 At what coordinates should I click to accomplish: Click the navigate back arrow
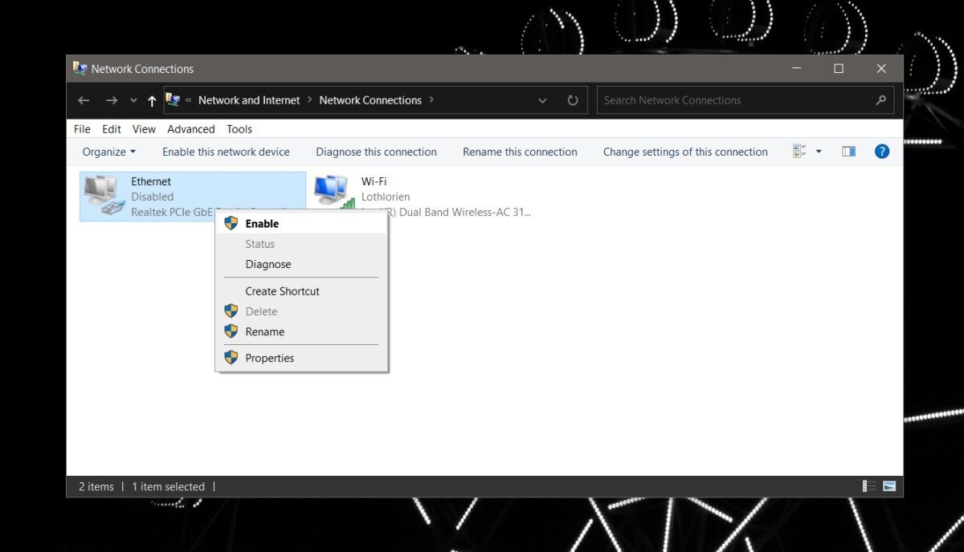pyautogui.click(x=84, y=99)
